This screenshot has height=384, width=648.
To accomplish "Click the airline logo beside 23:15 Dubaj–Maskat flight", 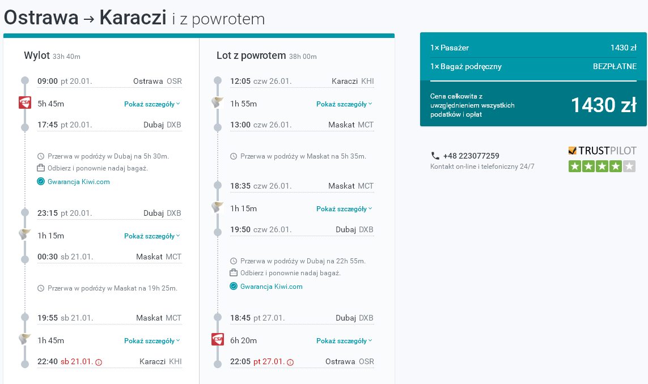I will 25,234.
